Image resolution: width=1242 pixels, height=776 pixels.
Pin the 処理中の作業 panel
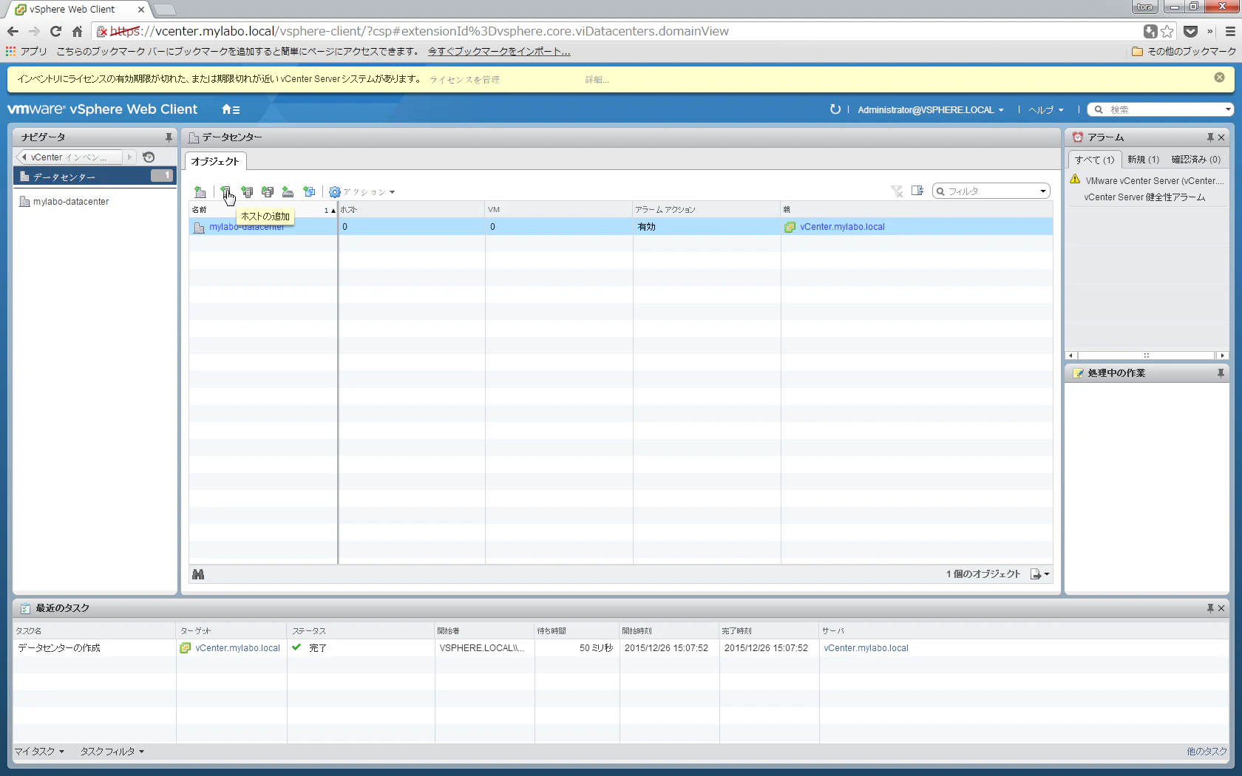(1221, 374)
